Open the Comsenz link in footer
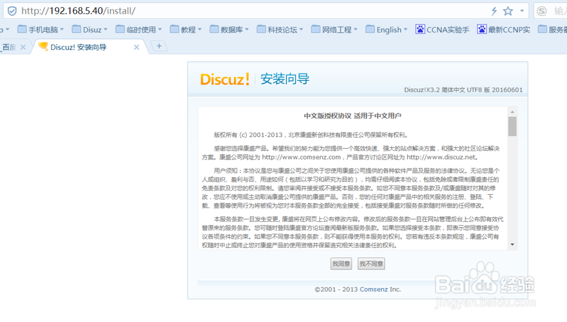The image size is (567, 322). (374, 289)
